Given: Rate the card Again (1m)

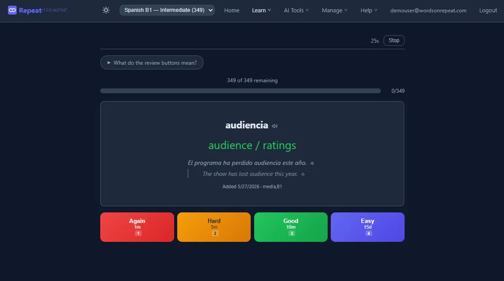Looking at the screenshot, I should (x=137, y=227).
